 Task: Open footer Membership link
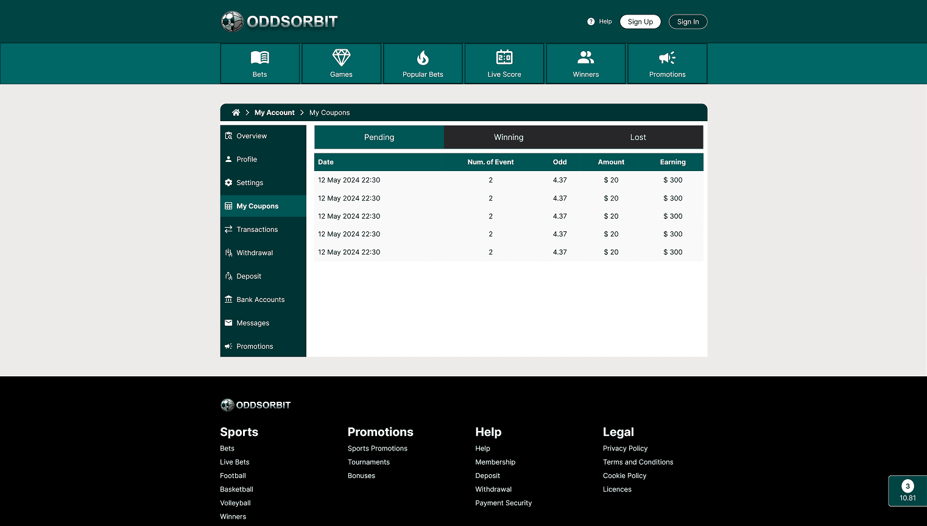[x=495, y=462]
